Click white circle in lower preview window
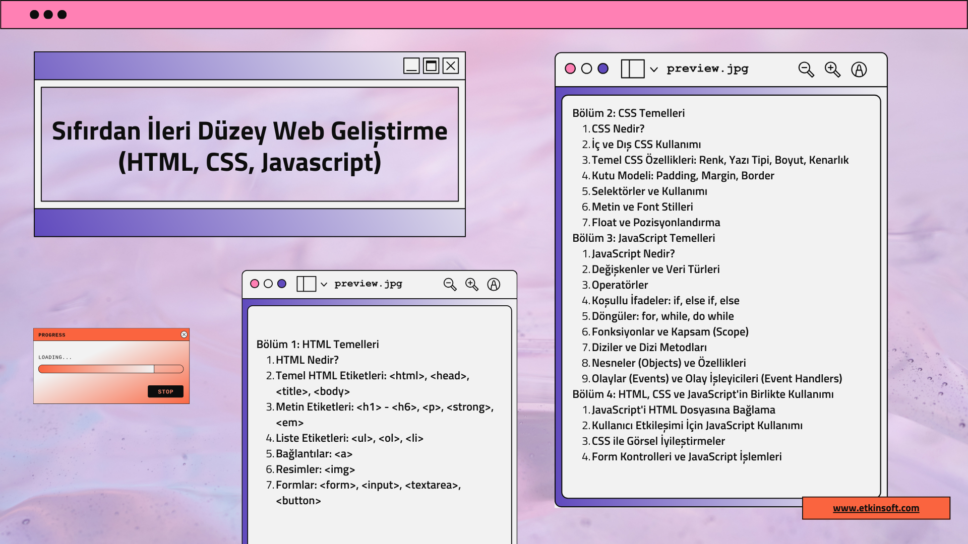This screenshot has width=968, height=544. pyautogui.click(x=268, y=284)
